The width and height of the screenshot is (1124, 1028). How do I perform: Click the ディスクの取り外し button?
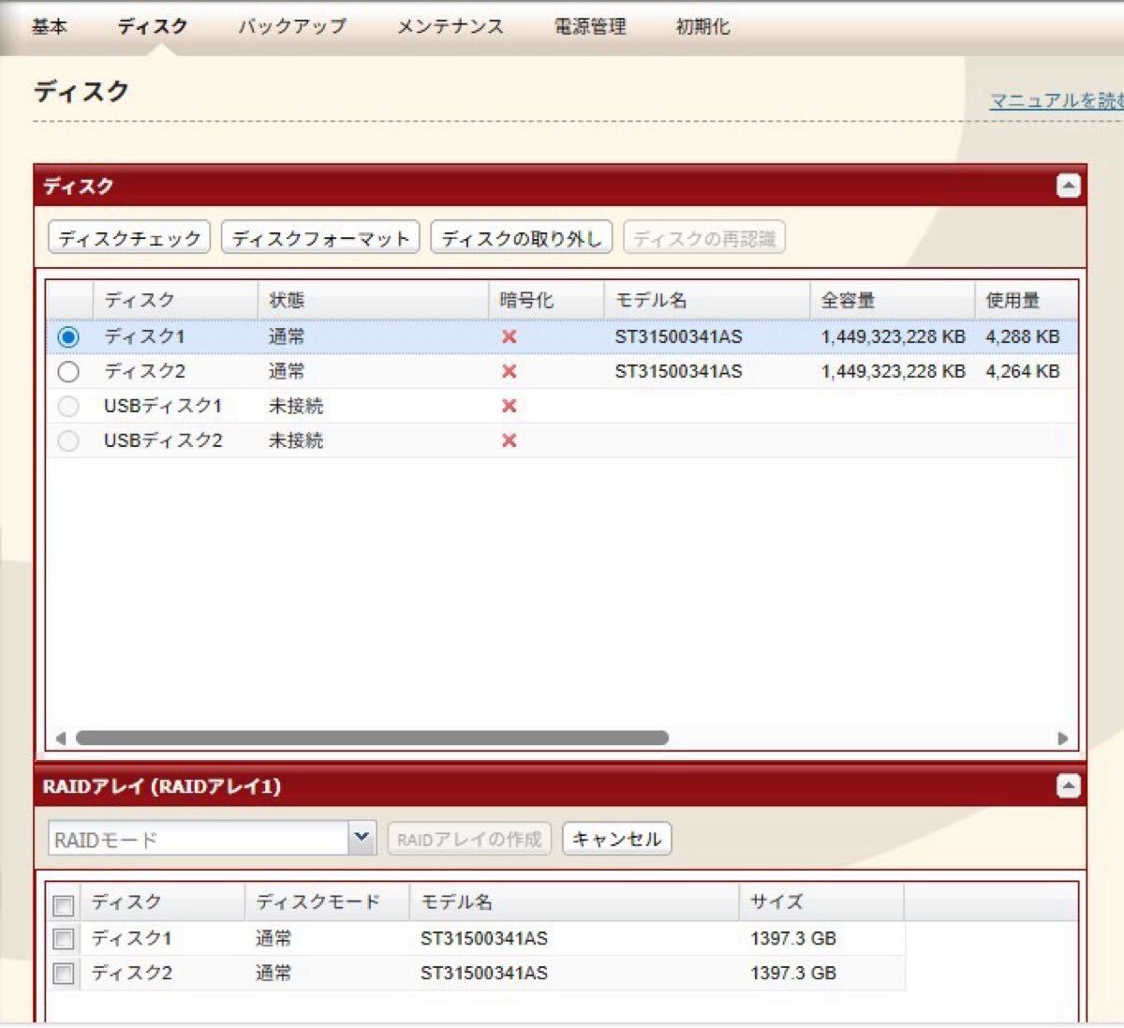[x=521, y=238]
